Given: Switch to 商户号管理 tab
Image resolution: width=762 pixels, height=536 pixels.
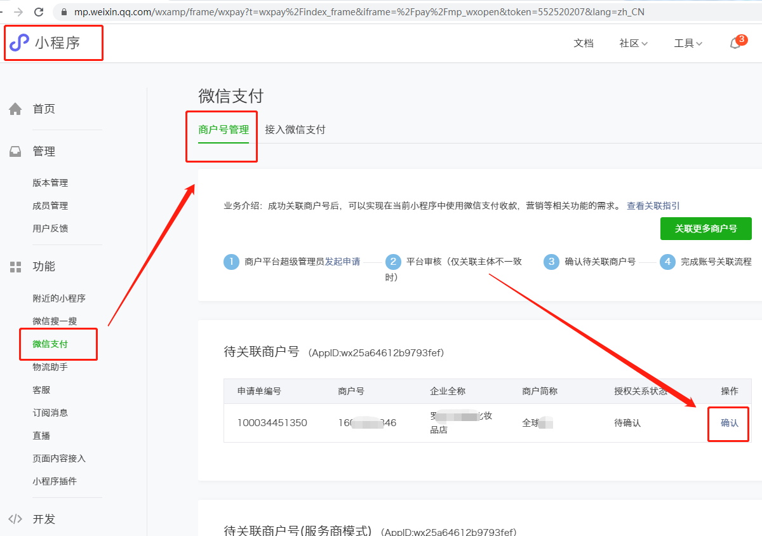Looking at the screenshot, I should 224,130.
